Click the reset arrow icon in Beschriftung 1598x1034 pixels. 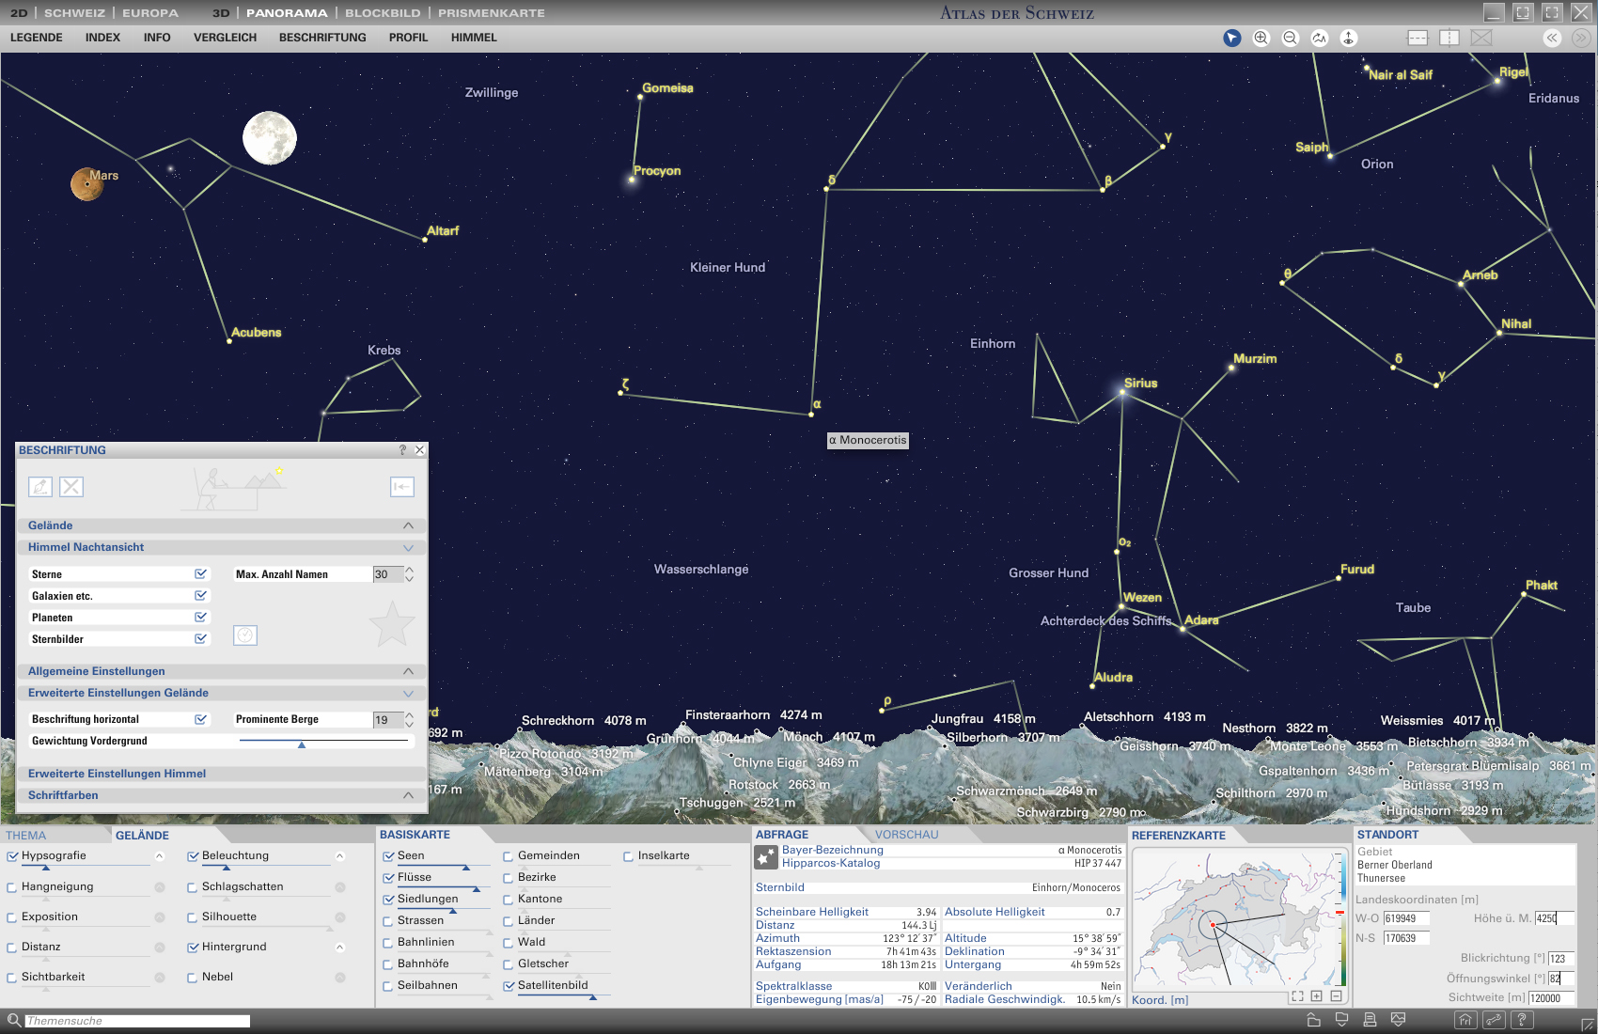402,486
